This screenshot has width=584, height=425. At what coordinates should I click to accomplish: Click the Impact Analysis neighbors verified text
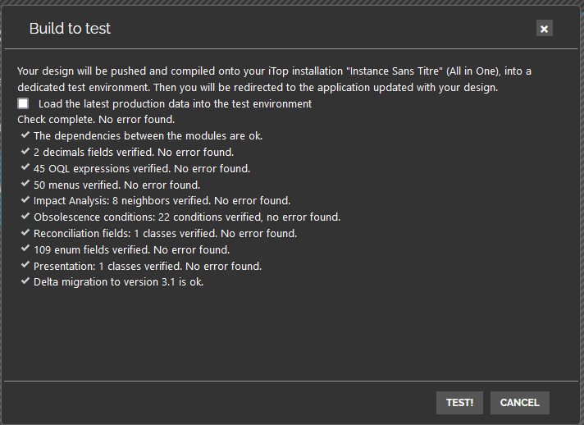click(x=162, y=201)
